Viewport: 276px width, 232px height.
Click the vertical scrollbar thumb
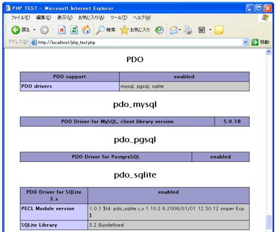click(x=268, y=222)
